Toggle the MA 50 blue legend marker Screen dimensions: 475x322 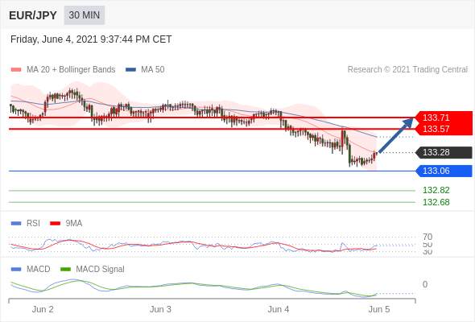click(130, 70)
